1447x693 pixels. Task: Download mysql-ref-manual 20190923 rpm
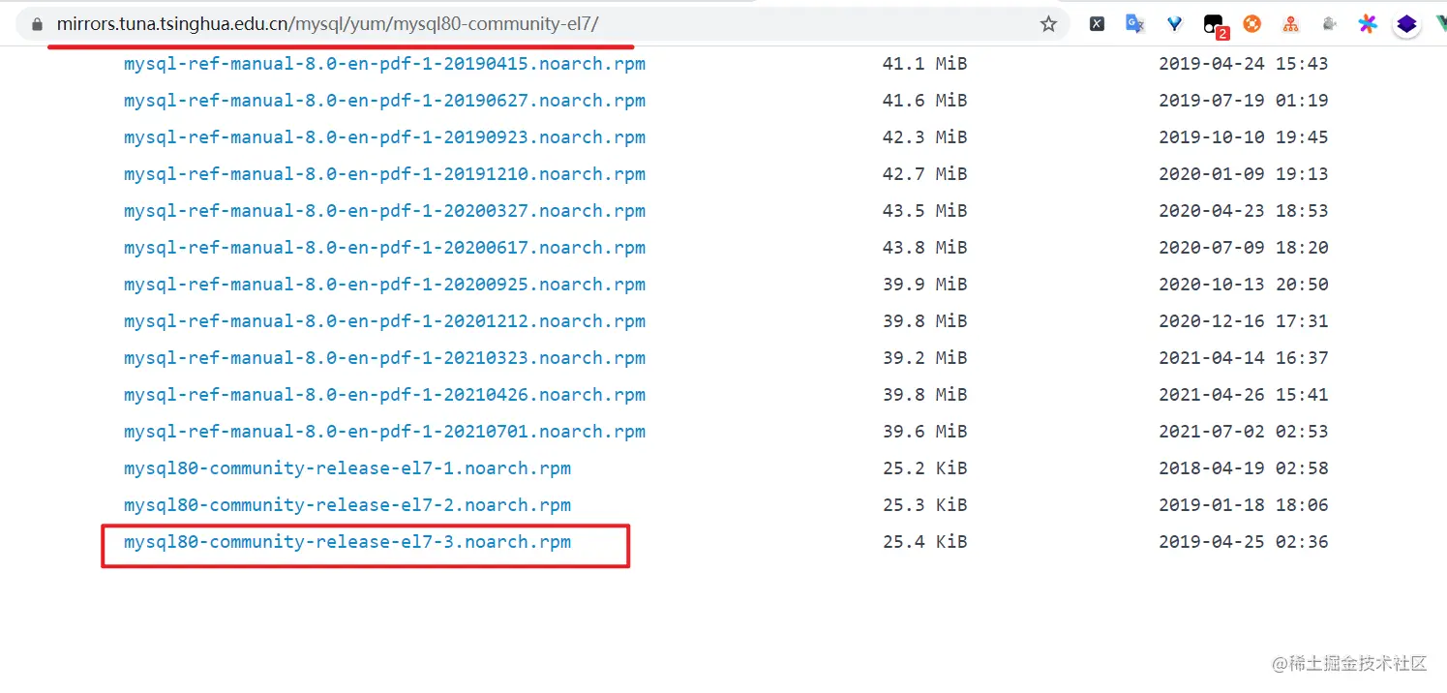(384, 137)
